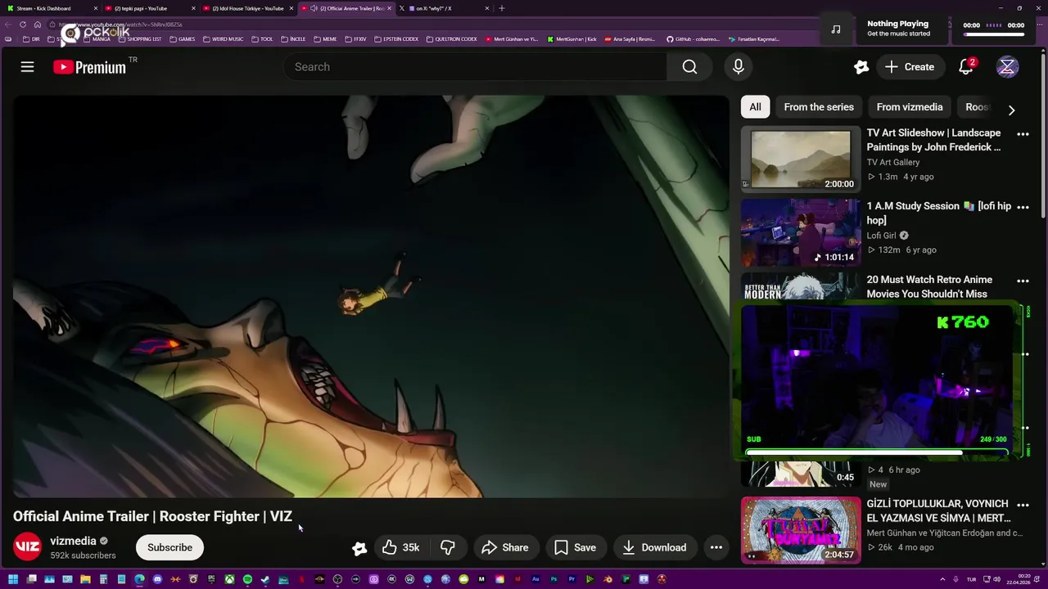Open new browser tab plus button
This screenshot has height=589, width=1048.
click(502, 8)
